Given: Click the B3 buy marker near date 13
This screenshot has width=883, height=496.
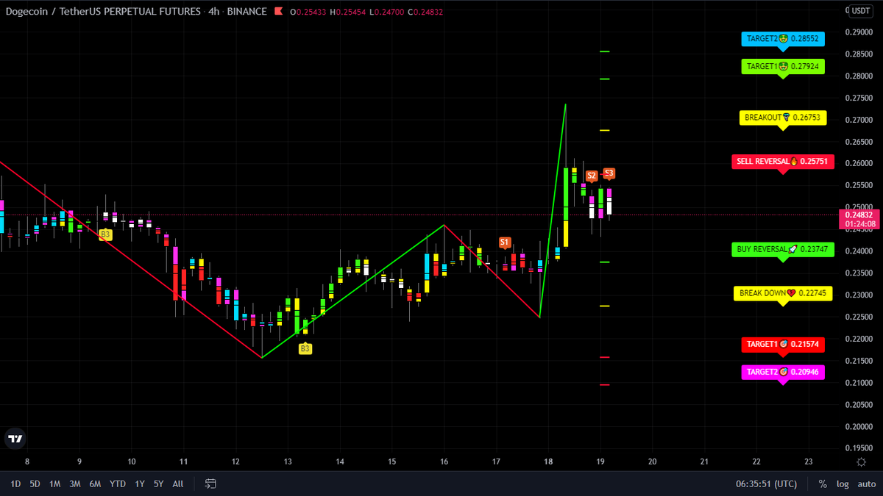Looking at the screenshot, I should 305,349.
